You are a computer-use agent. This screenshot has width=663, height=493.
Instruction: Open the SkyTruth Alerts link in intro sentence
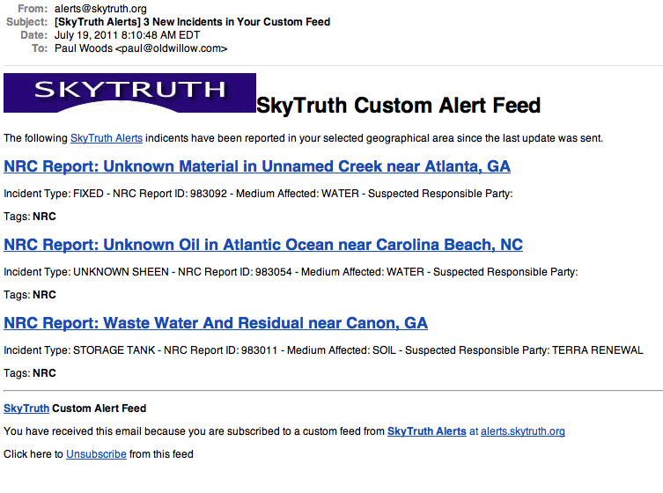coord(107,138)
